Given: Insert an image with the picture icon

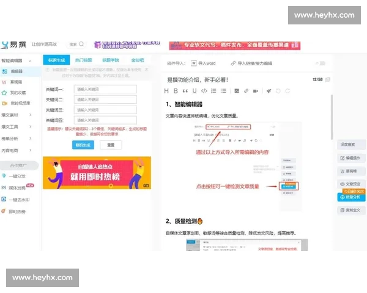Looking at the screenshot, I should tap(237, 91).
